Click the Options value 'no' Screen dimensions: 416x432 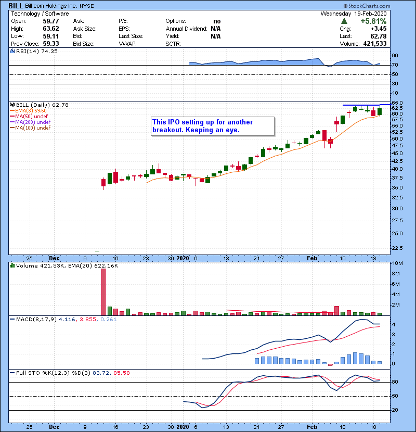pyautogui.click(x=217, y=21)
